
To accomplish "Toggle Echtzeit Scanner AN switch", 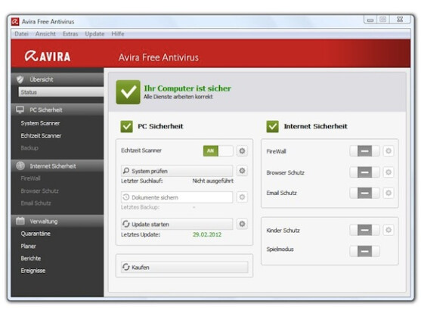I will click(218, 151).
